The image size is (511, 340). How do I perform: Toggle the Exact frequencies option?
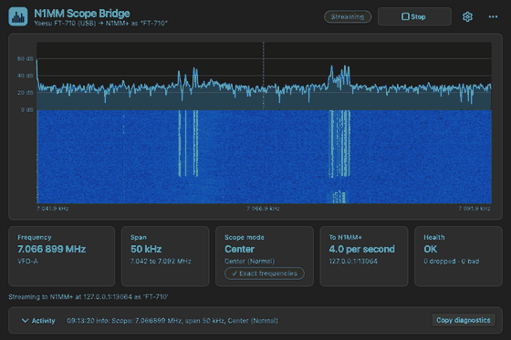tap(265, 273)
